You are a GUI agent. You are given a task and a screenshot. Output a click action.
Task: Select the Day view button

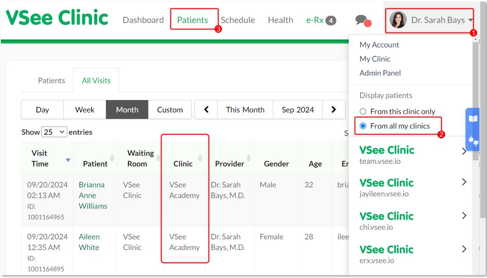[x=43, y=110]
